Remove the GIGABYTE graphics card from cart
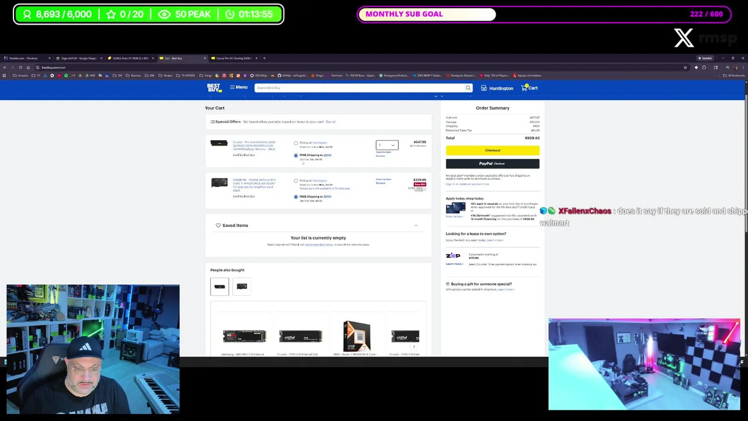The height and width of the screenshot is (421, 748). click(380, 183)
